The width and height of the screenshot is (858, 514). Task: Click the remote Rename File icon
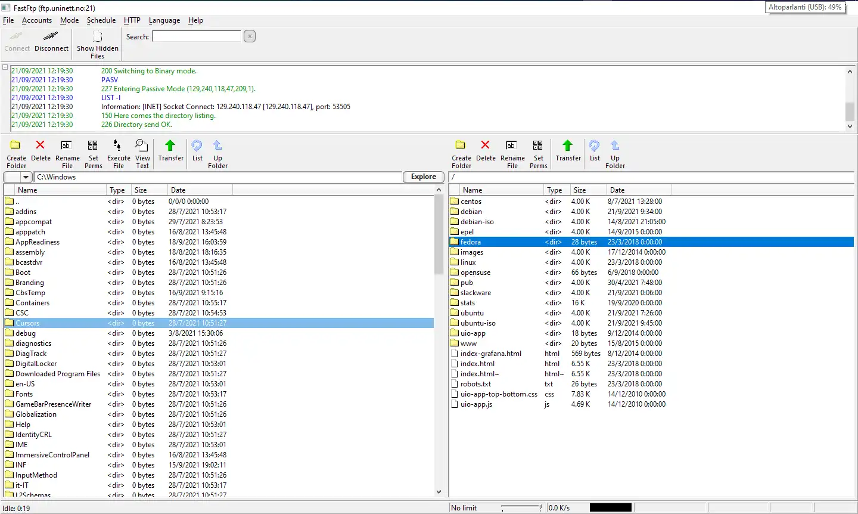tap(512, 146)
